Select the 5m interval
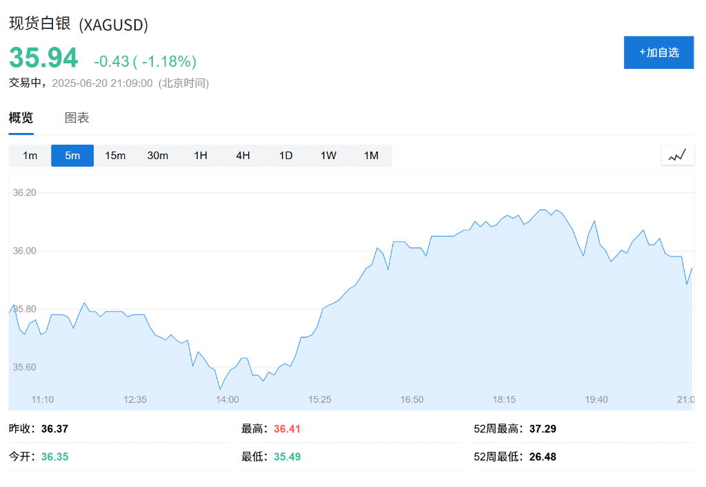 72,156
